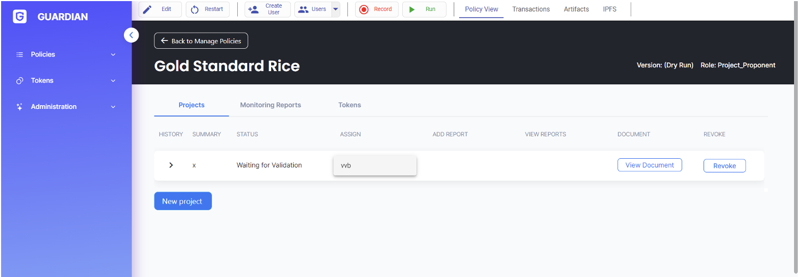Click the Guardian logo icon

point(20,16)
